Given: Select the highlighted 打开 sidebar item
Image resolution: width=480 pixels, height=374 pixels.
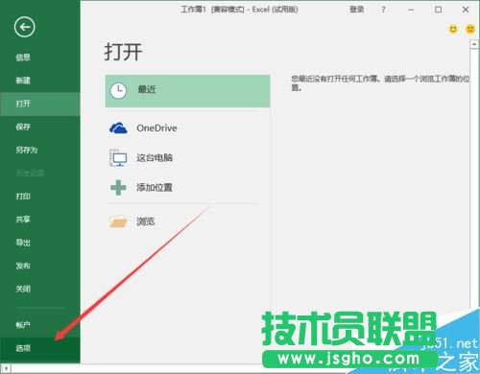Looking at the screenshot, I should pyautogui.click(x=40, y=104).
